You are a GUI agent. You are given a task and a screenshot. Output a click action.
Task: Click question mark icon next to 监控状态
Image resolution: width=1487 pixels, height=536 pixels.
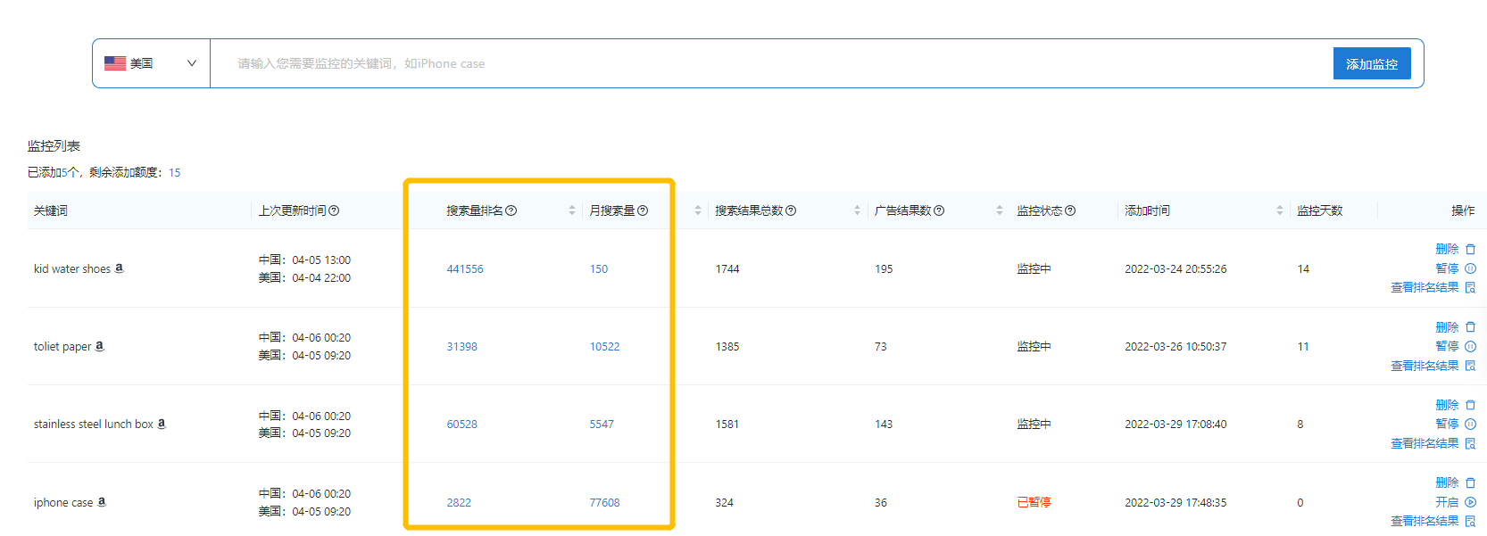point(1070,210)
